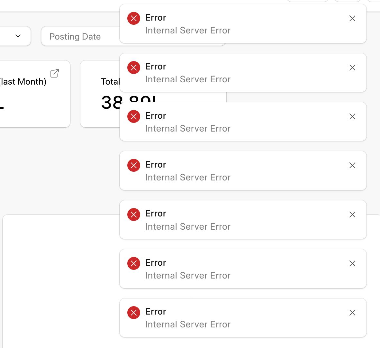Image resolution: width=380 pixels, height=348 pixels.
Task: Click the red error icon on the first toast
Action: tap(133, 19)
